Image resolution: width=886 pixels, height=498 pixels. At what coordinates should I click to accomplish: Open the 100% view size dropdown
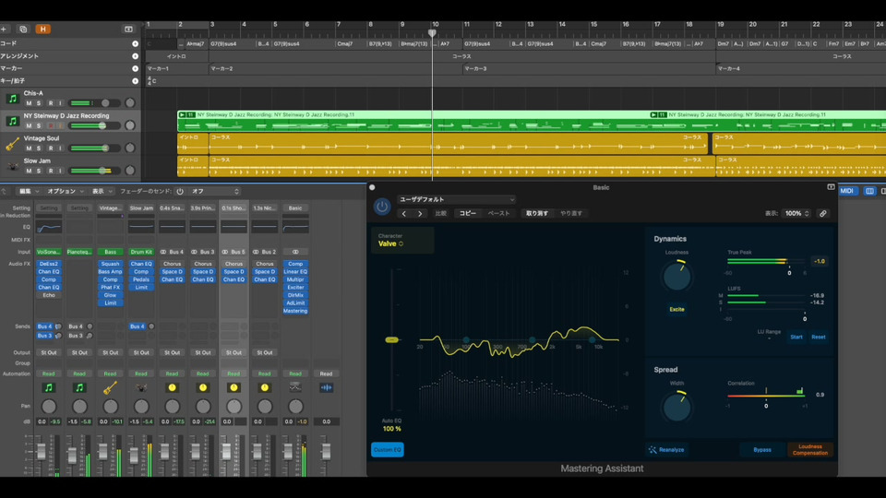pos(796,213)
